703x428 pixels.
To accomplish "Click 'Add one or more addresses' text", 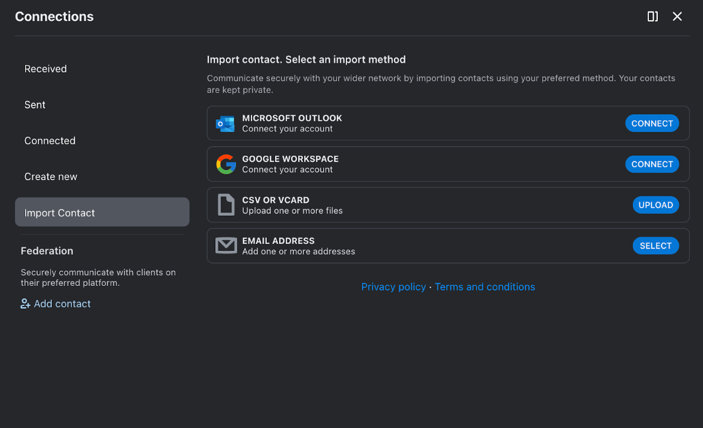I will (298, 251).
